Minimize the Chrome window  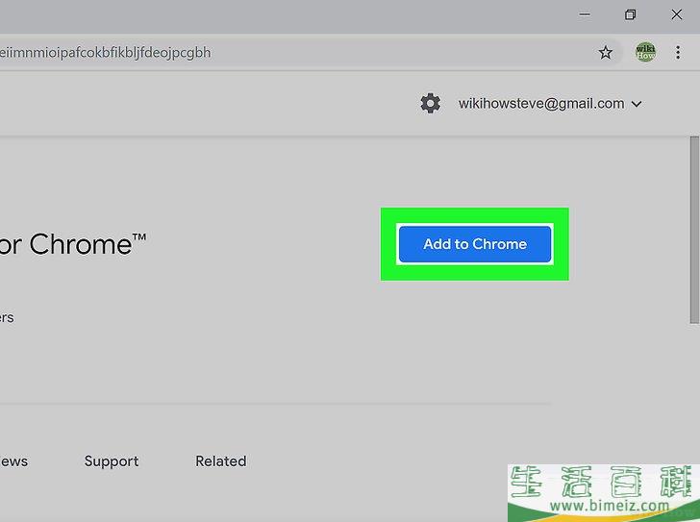[585, 14]
